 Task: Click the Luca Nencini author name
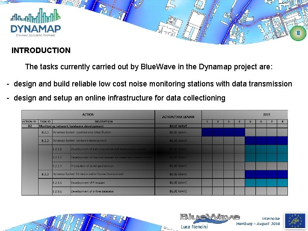(x=194, y=227)
